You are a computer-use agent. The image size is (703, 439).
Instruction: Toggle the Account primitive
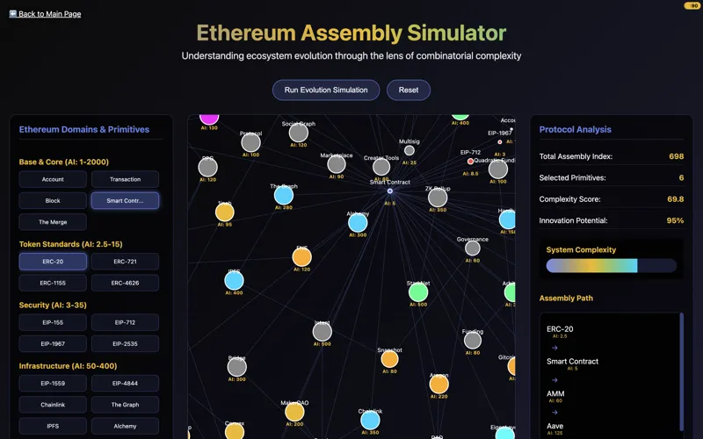[53, 179]
